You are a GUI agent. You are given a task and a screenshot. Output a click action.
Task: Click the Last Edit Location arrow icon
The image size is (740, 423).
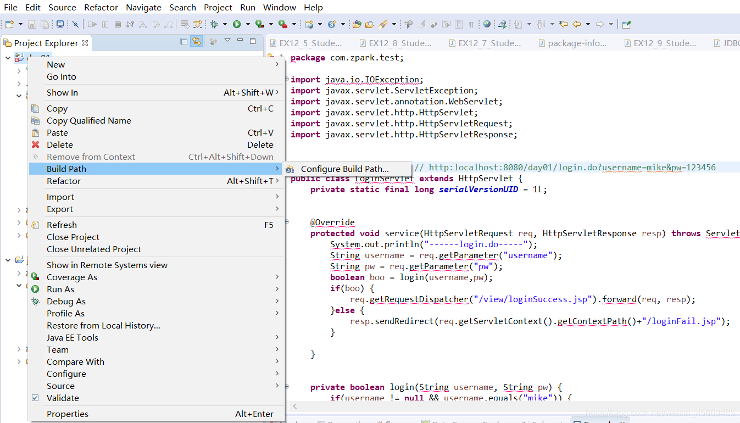[x=564, y=24]
